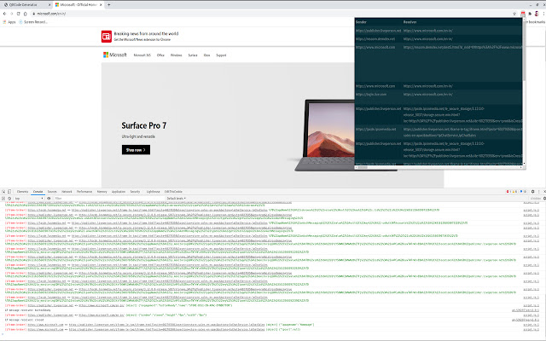Image resolution: width=546 pixels, height=341 pixels.
Task: Open Microsoft 365 nav link
Action: click(x=142, y=55)
